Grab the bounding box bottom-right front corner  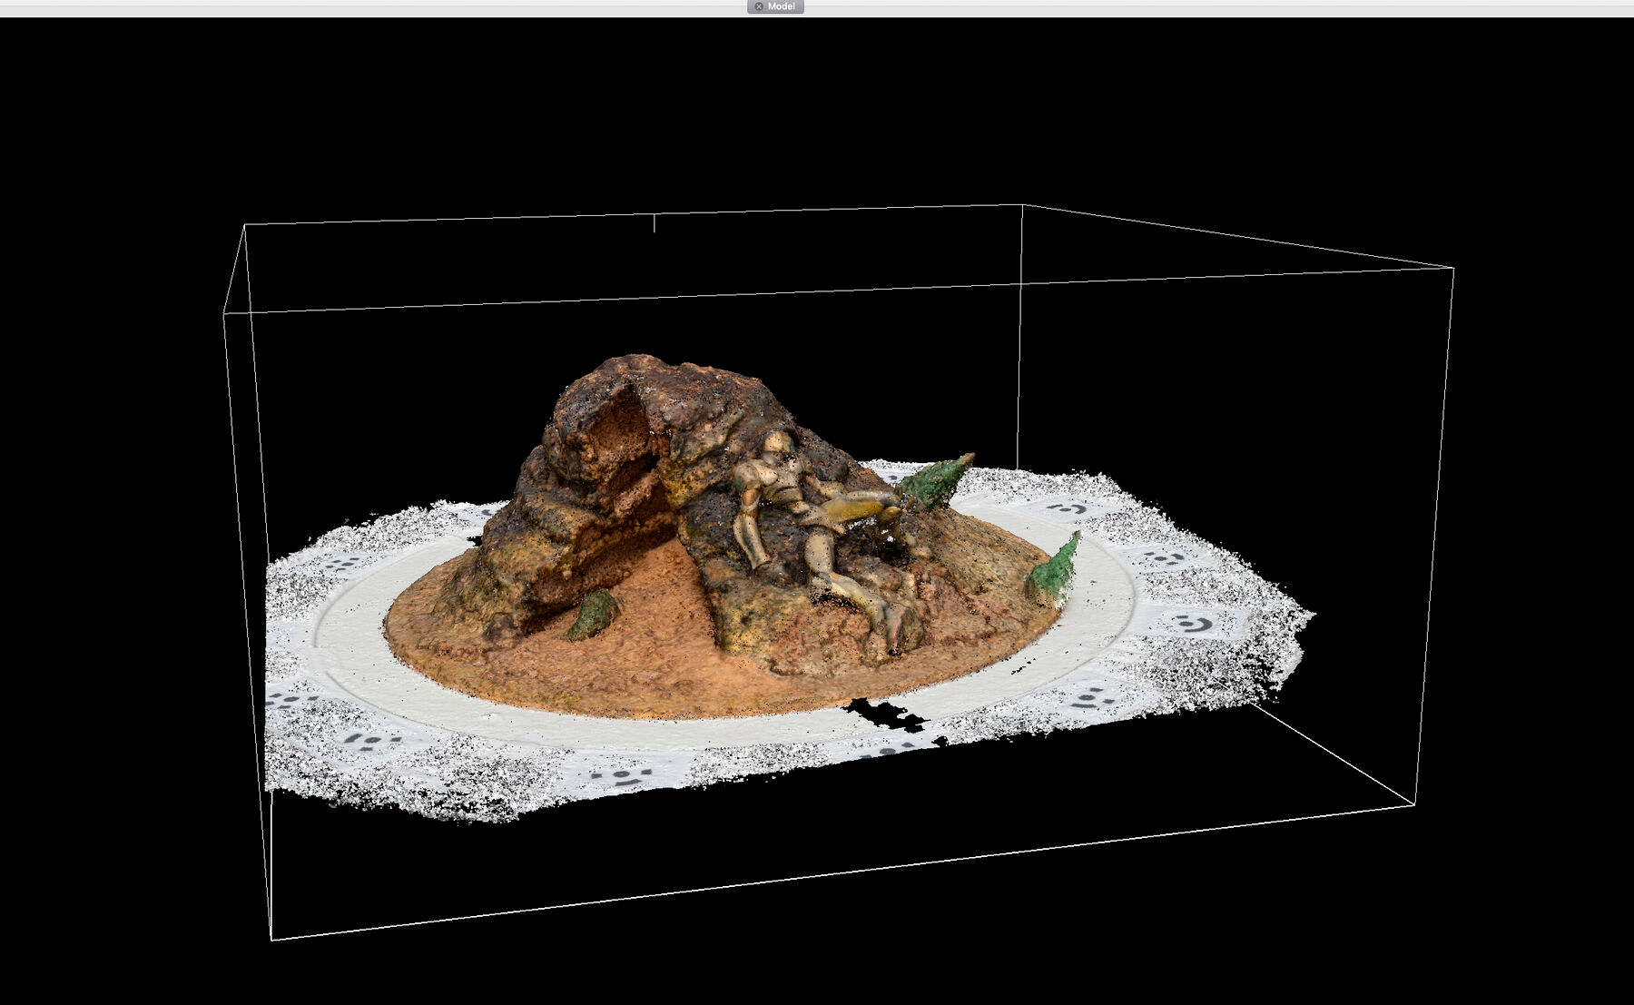point(1414,804)
